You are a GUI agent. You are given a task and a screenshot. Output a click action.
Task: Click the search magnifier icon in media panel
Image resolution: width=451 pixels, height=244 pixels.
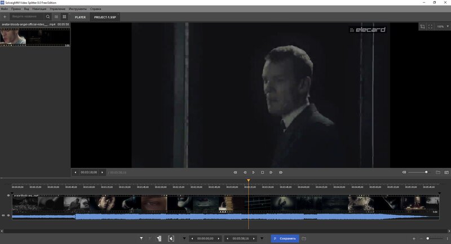point(48,17)
